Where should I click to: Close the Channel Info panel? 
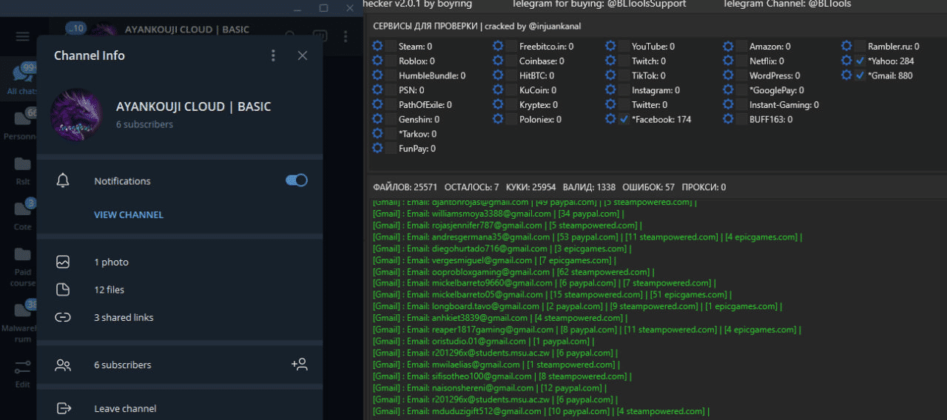tap(302, 55)
